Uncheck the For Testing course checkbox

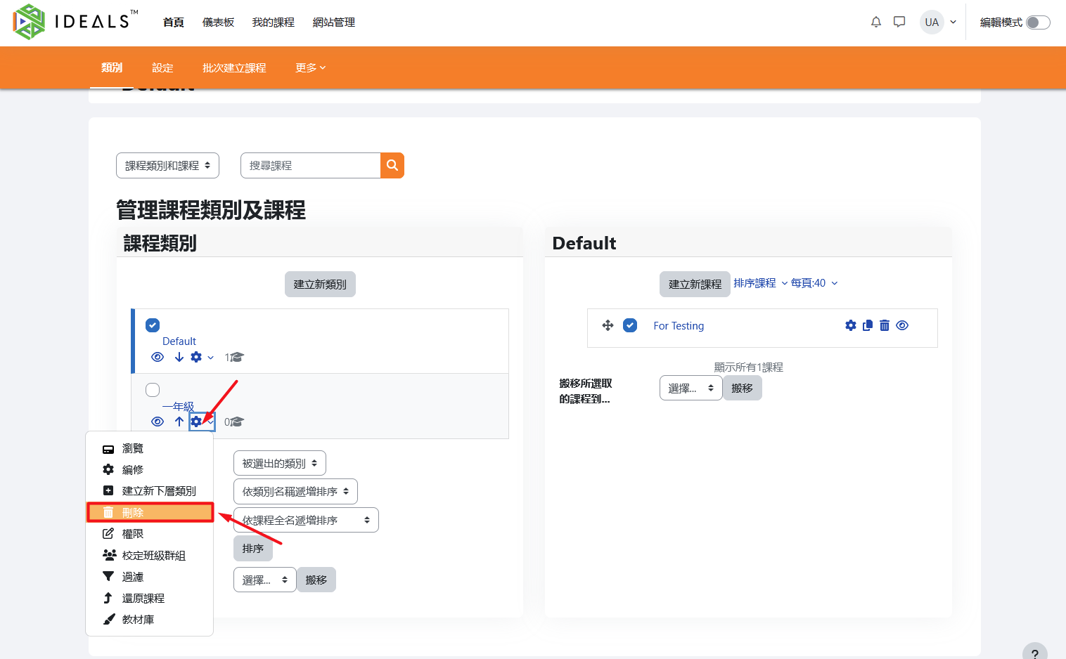click(x=630, y=325)
